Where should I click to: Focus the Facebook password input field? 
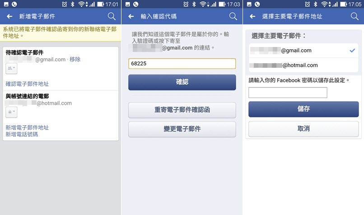(288, 93)
